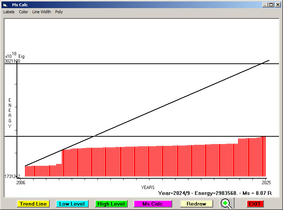Click the 2006 label on the years axis

point(21,183)
